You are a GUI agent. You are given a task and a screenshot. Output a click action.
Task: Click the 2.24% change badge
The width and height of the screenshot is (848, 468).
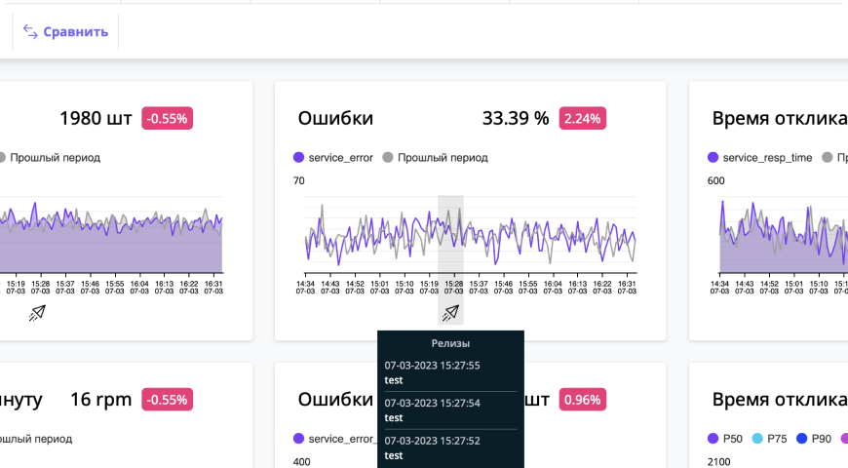583,119
